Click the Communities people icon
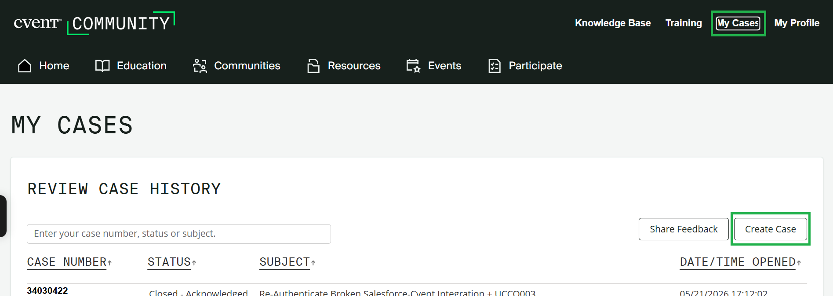Screen dimensions: 833x296 coord(200,66)
